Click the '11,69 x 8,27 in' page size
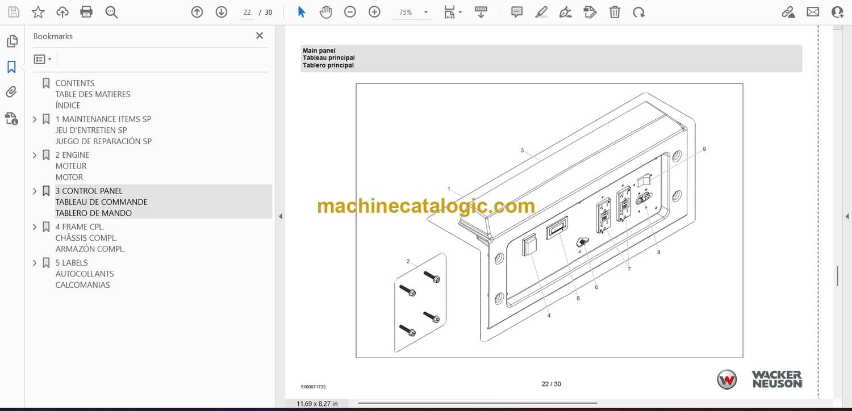Screen dimensions: 852x411 pyautogui.click(x=317, y=404)
